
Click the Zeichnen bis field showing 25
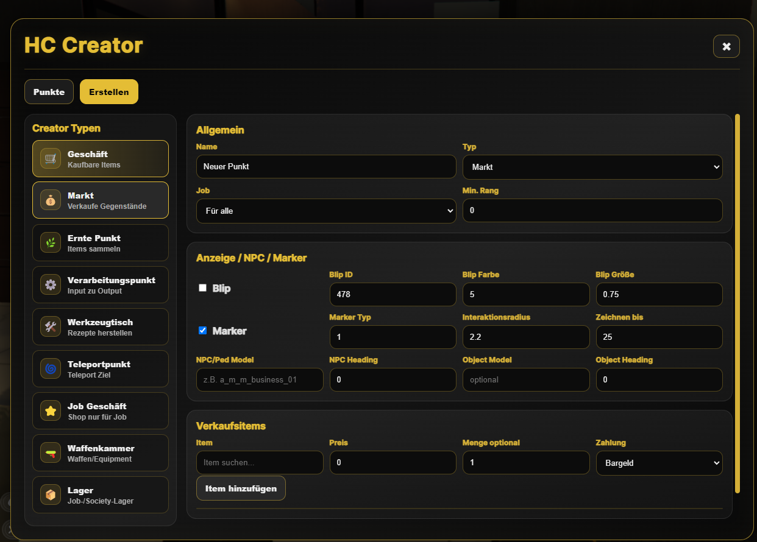click(x=659, y=337)
